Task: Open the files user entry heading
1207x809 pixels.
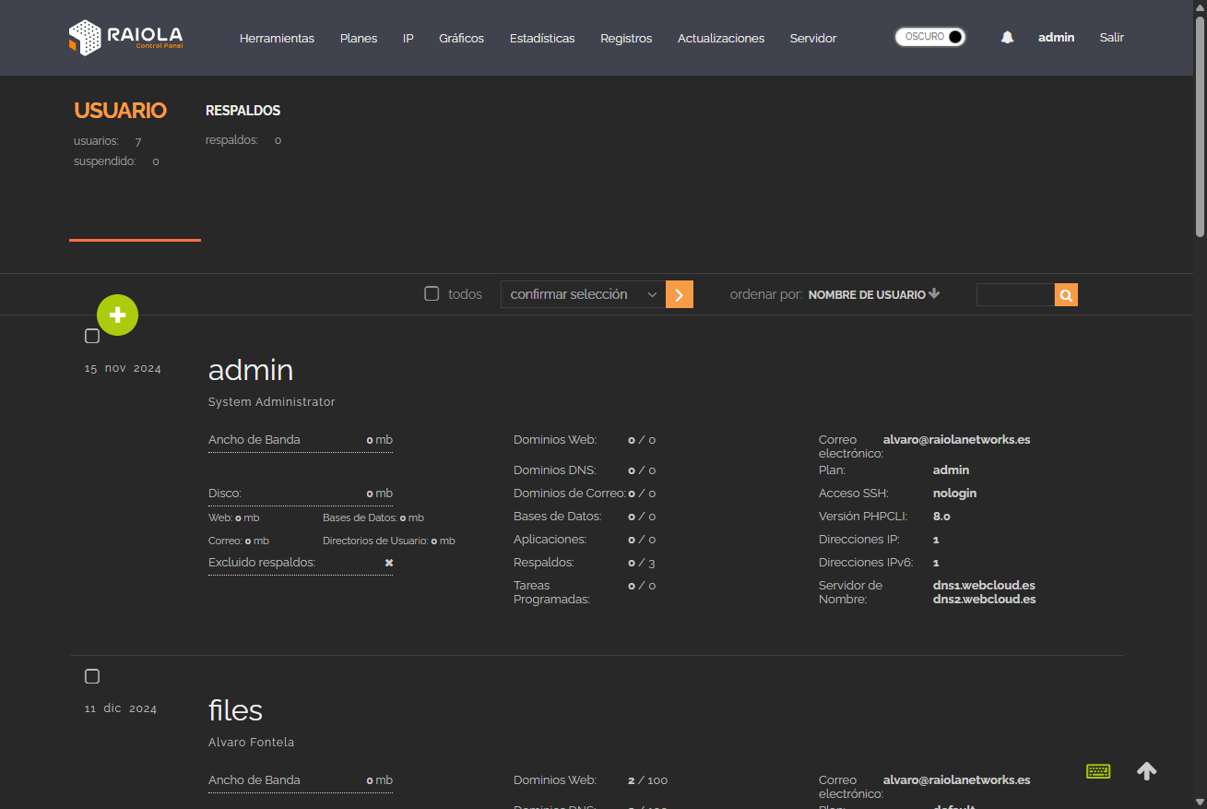Action: coord(236,710)
